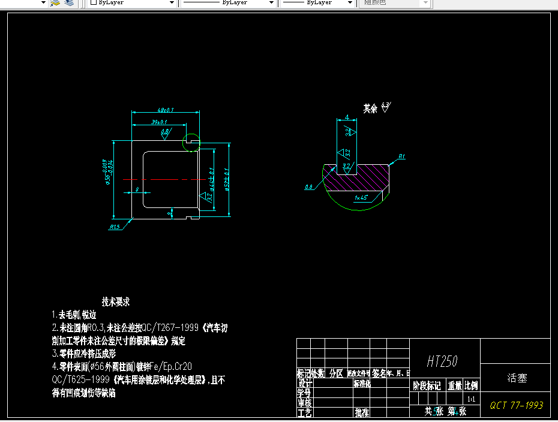
Task: Click the 设计 row label in title block
Action: coord(305,383)
